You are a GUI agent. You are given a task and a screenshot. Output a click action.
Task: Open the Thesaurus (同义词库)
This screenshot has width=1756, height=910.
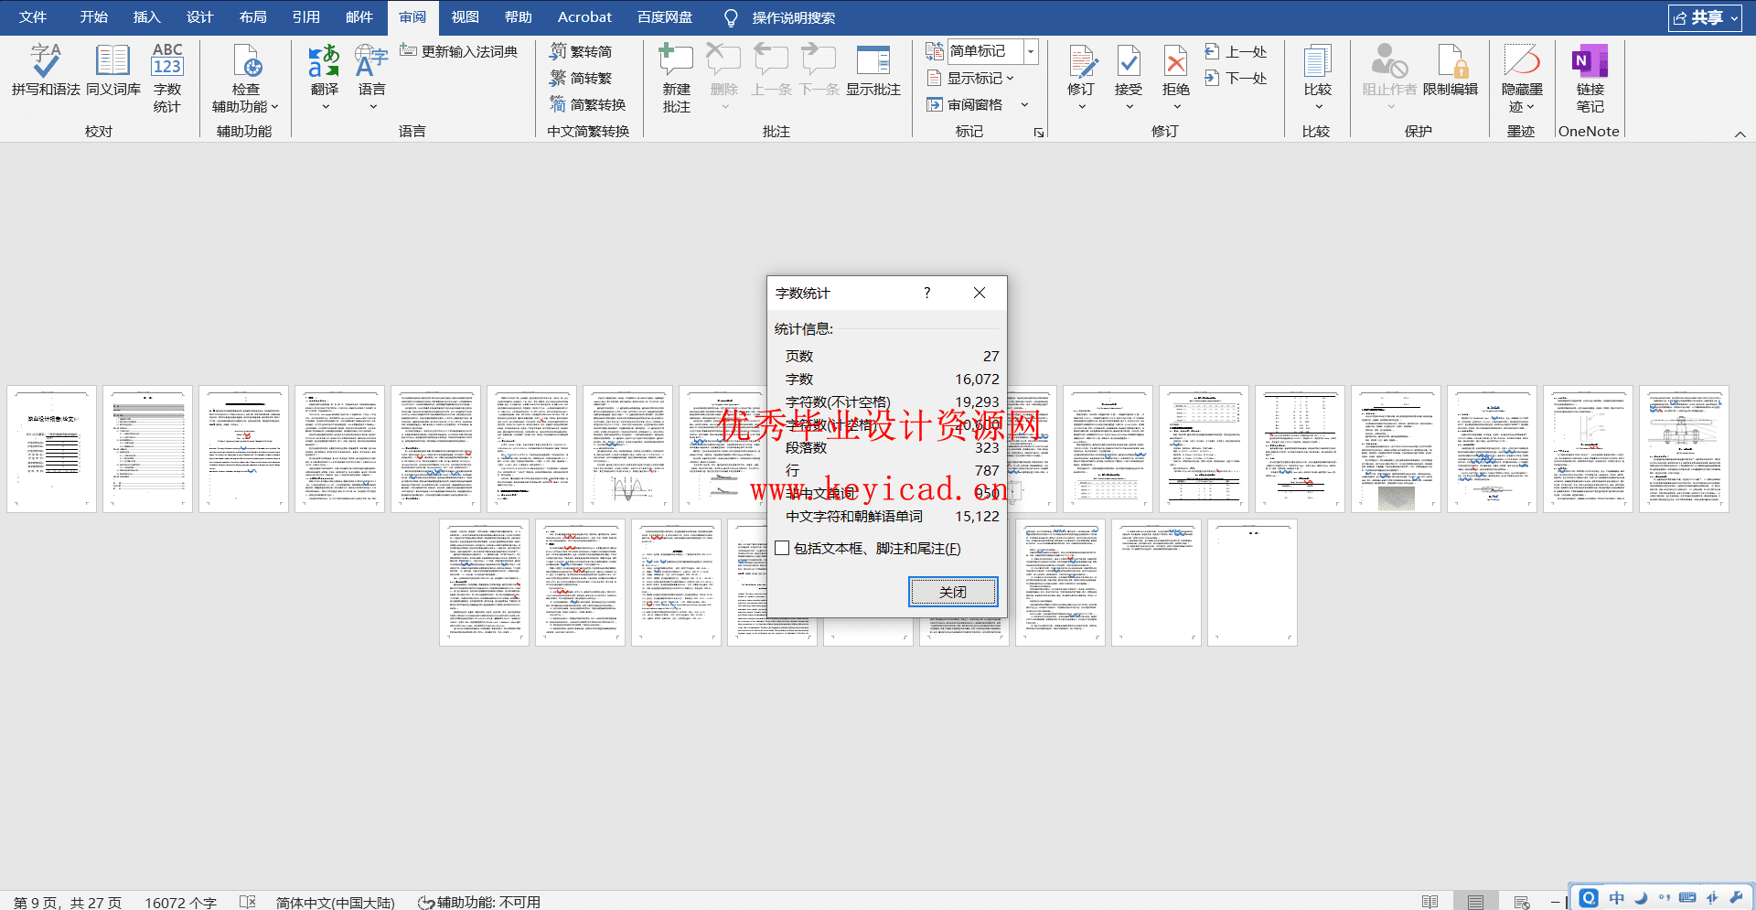tap(113, 70)
